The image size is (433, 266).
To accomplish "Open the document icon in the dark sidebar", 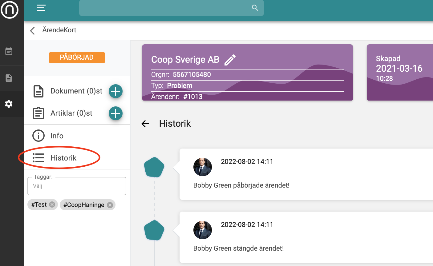I will [9, 78].
